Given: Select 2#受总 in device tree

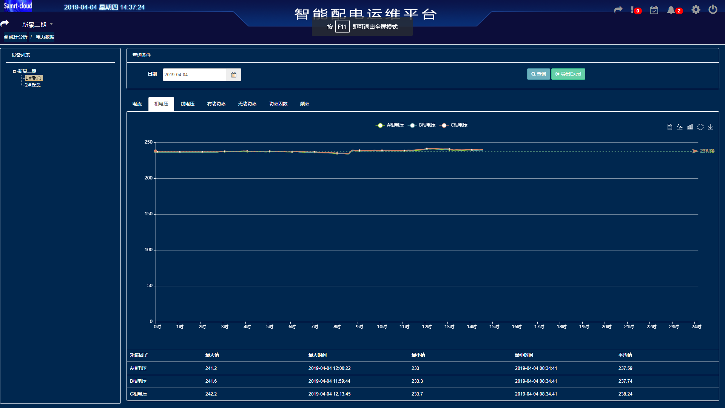Looking at the screenshot, I should click(x=33, y=85).
